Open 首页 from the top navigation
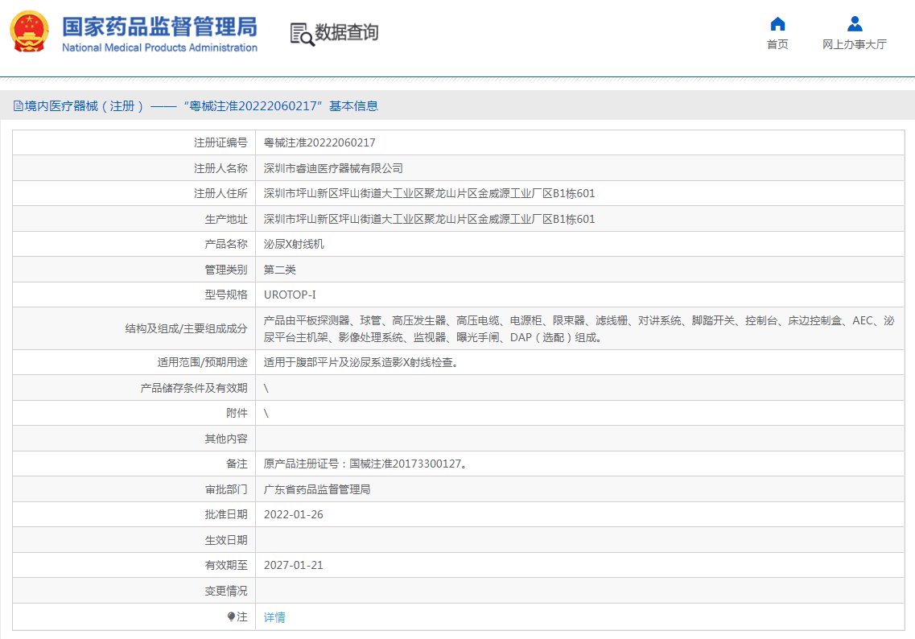The height and width of the screenshot is (639, 915). pos(777,45)
